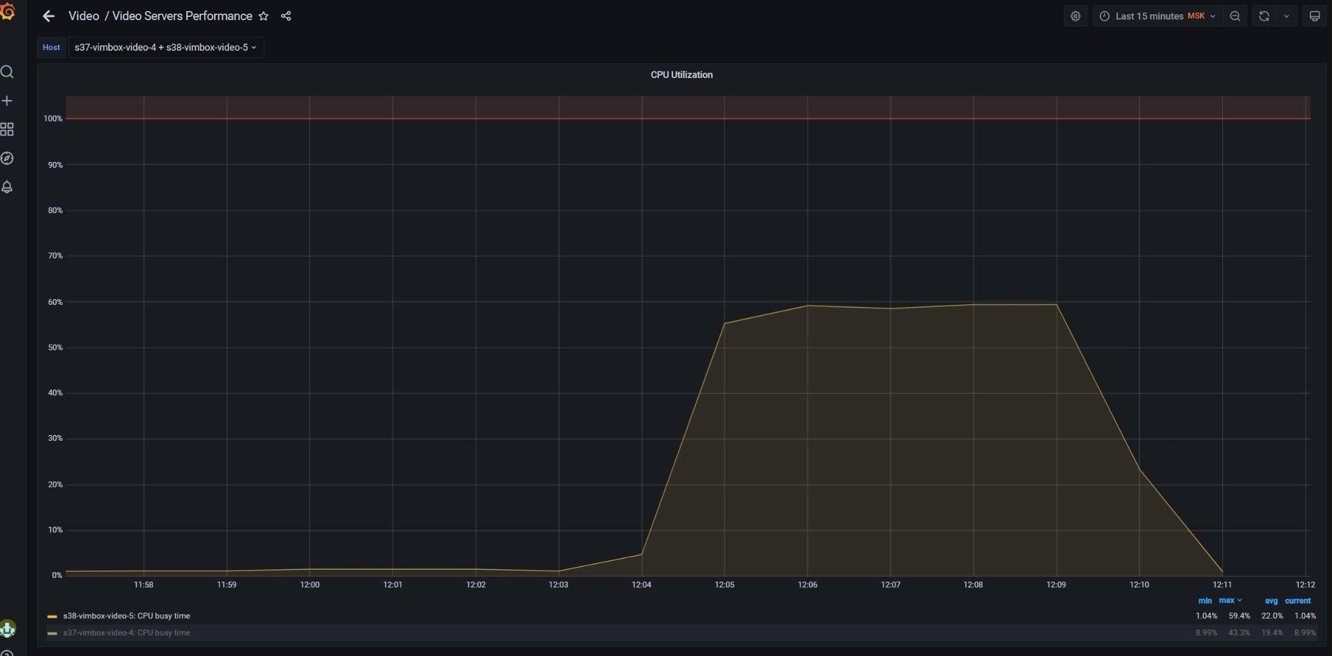This screenshot has height=656, width=1332.
Task: Open the Alerting bell icon
Action: (7, 187)
